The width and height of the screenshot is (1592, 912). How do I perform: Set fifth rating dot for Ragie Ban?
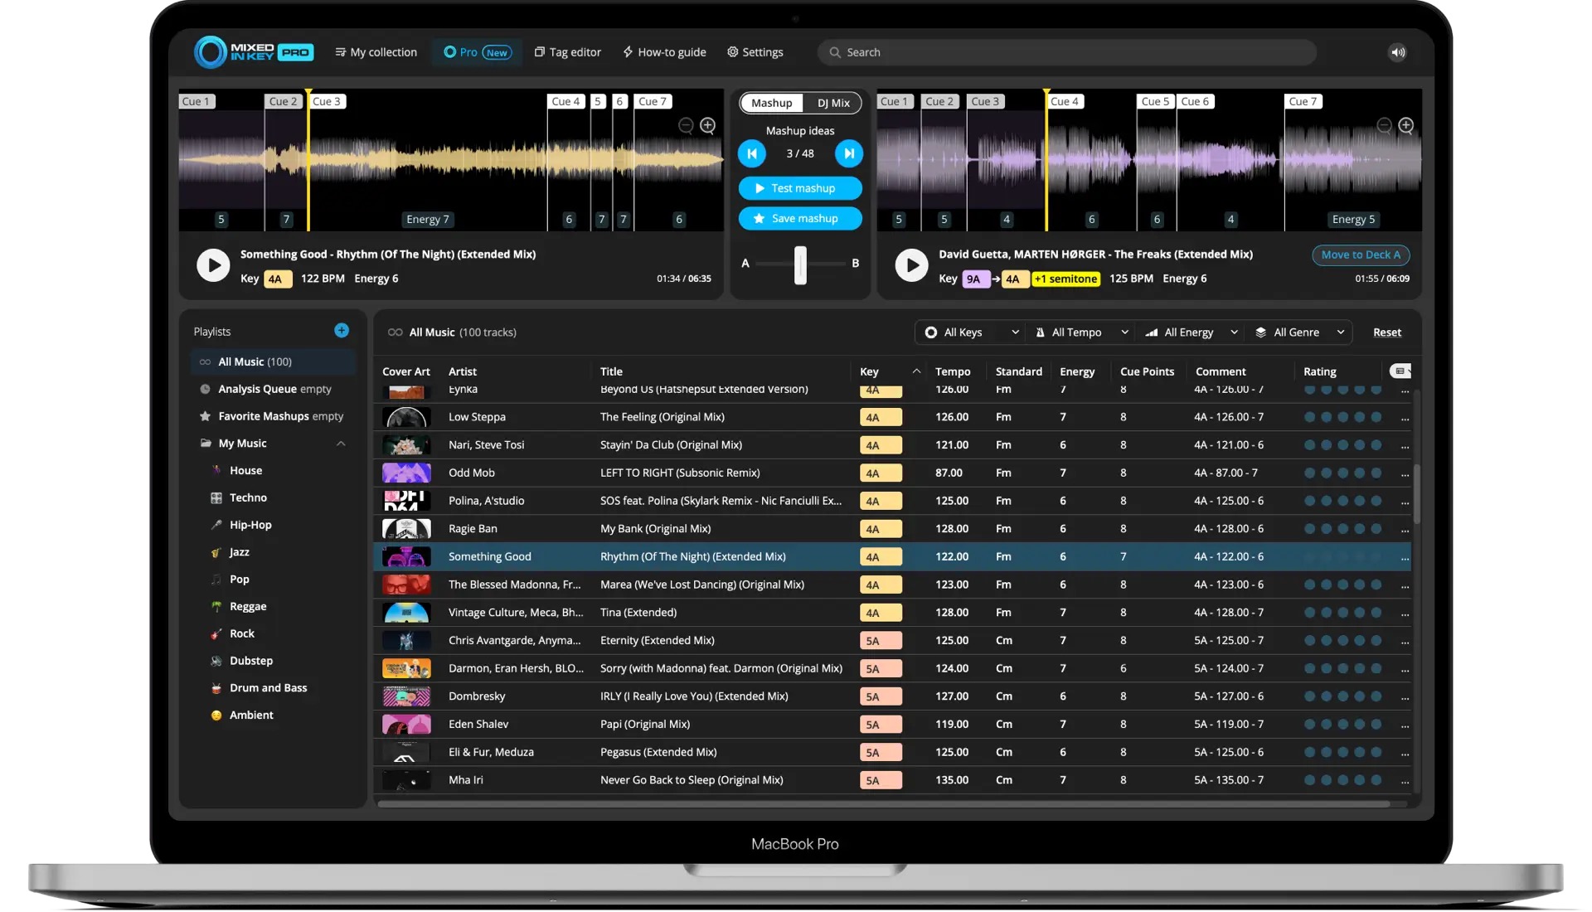(1376, 529)
